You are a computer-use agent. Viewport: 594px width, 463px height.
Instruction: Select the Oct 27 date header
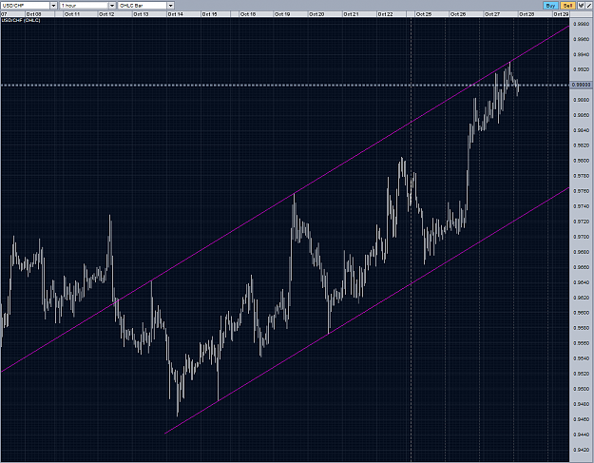tap(492, 14)
